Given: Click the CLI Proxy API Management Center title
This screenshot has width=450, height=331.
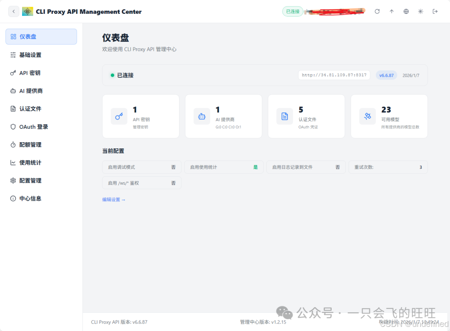Looking at the screenshot, I should [89, 12].
